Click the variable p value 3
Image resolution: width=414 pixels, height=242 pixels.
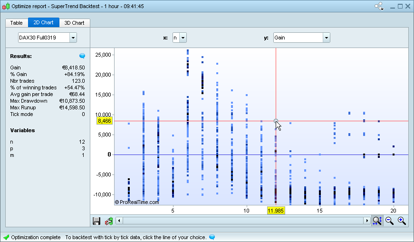pyautogui.click(x=84, y=148)
